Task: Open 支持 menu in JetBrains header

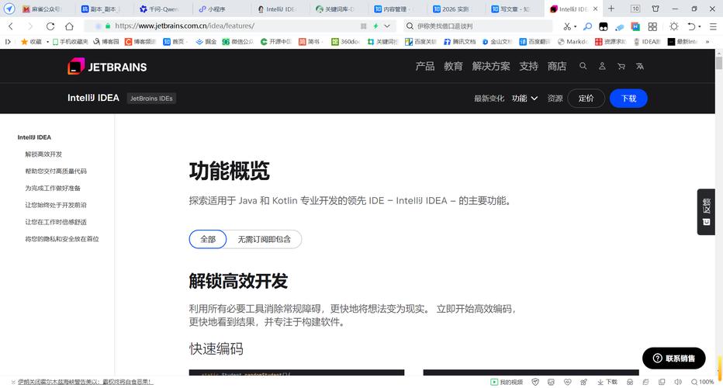Action: point(529,66)
